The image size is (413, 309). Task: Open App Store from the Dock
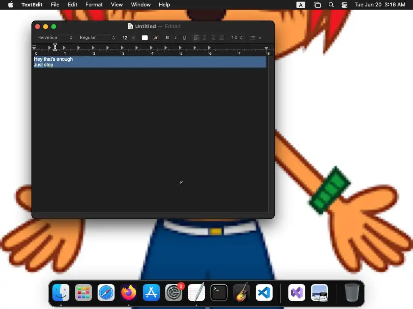pyautogui.click(x=151, y=293)
